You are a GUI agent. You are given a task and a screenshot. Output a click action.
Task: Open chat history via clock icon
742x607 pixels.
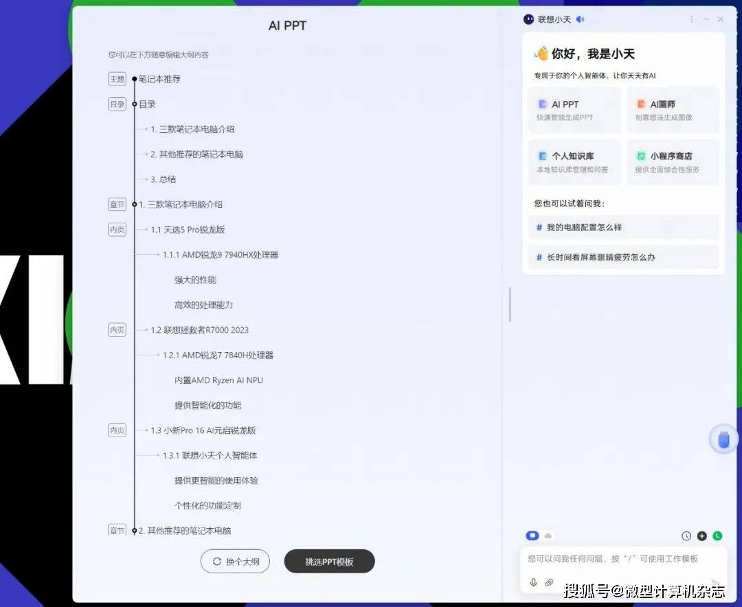[686, 536]
